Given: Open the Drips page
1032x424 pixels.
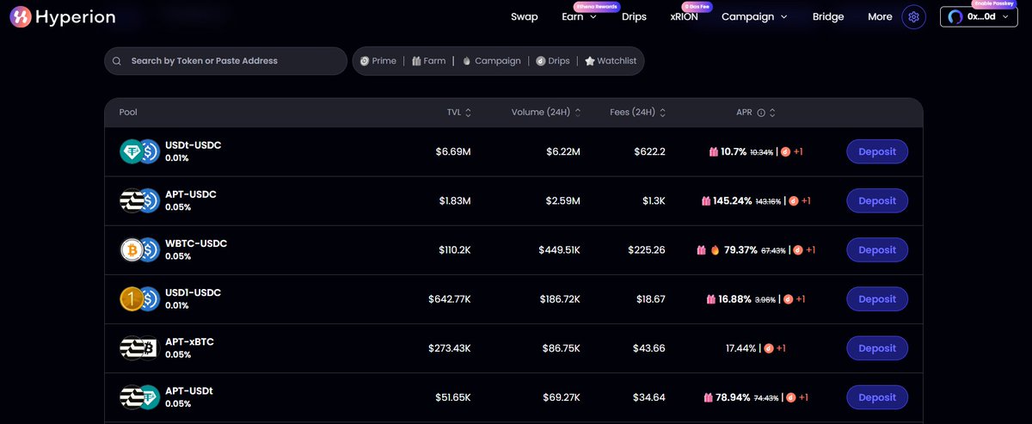Looking at the screenshot, I should coord(634,16).
